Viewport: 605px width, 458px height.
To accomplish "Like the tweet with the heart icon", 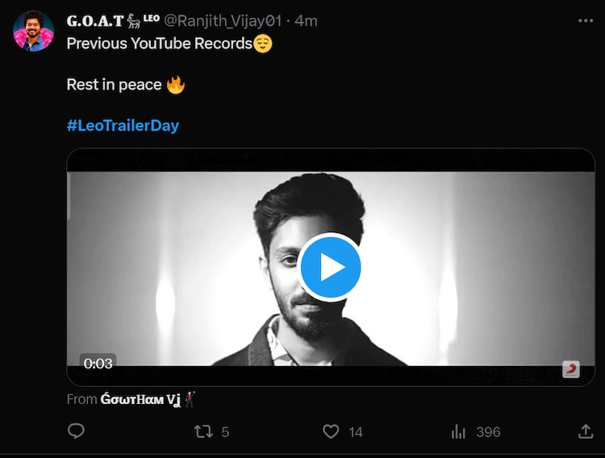I will [x=331, y=432].
